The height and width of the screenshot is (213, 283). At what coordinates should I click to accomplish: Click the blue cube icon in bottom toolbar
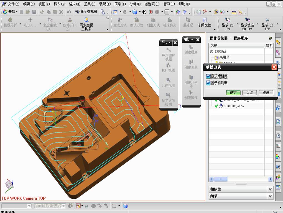(x=125, y=206)
